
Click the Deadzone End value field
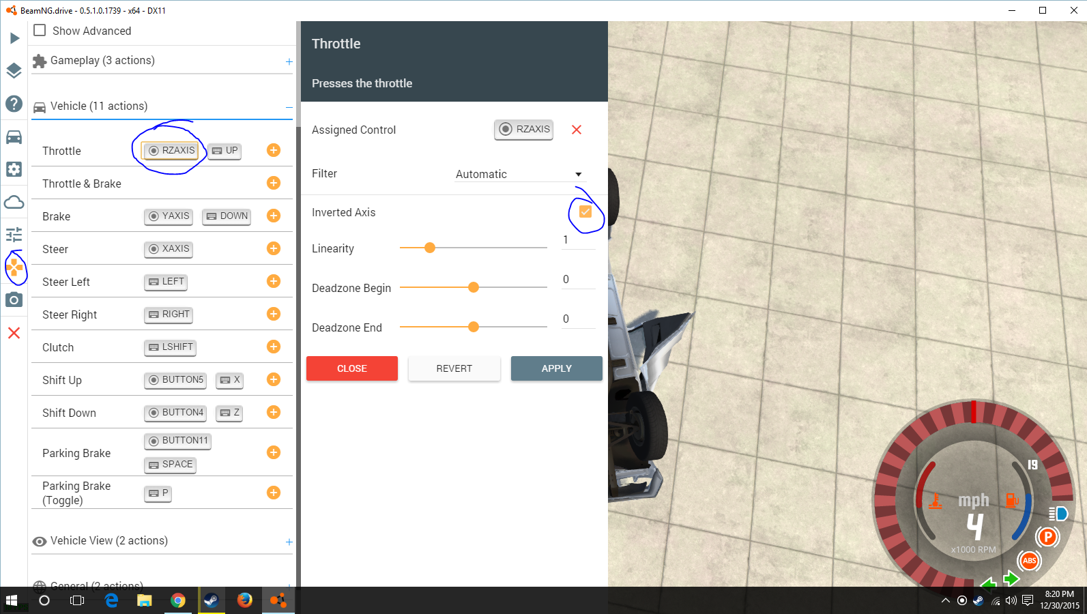point(579,319)
